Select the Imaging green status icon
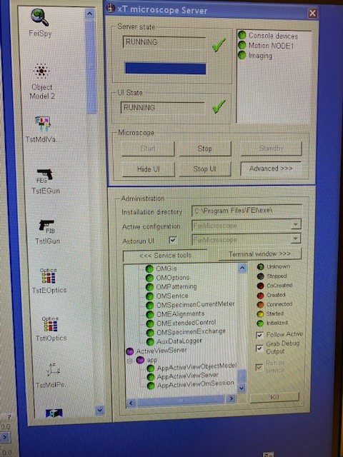 tap(242, 55)
